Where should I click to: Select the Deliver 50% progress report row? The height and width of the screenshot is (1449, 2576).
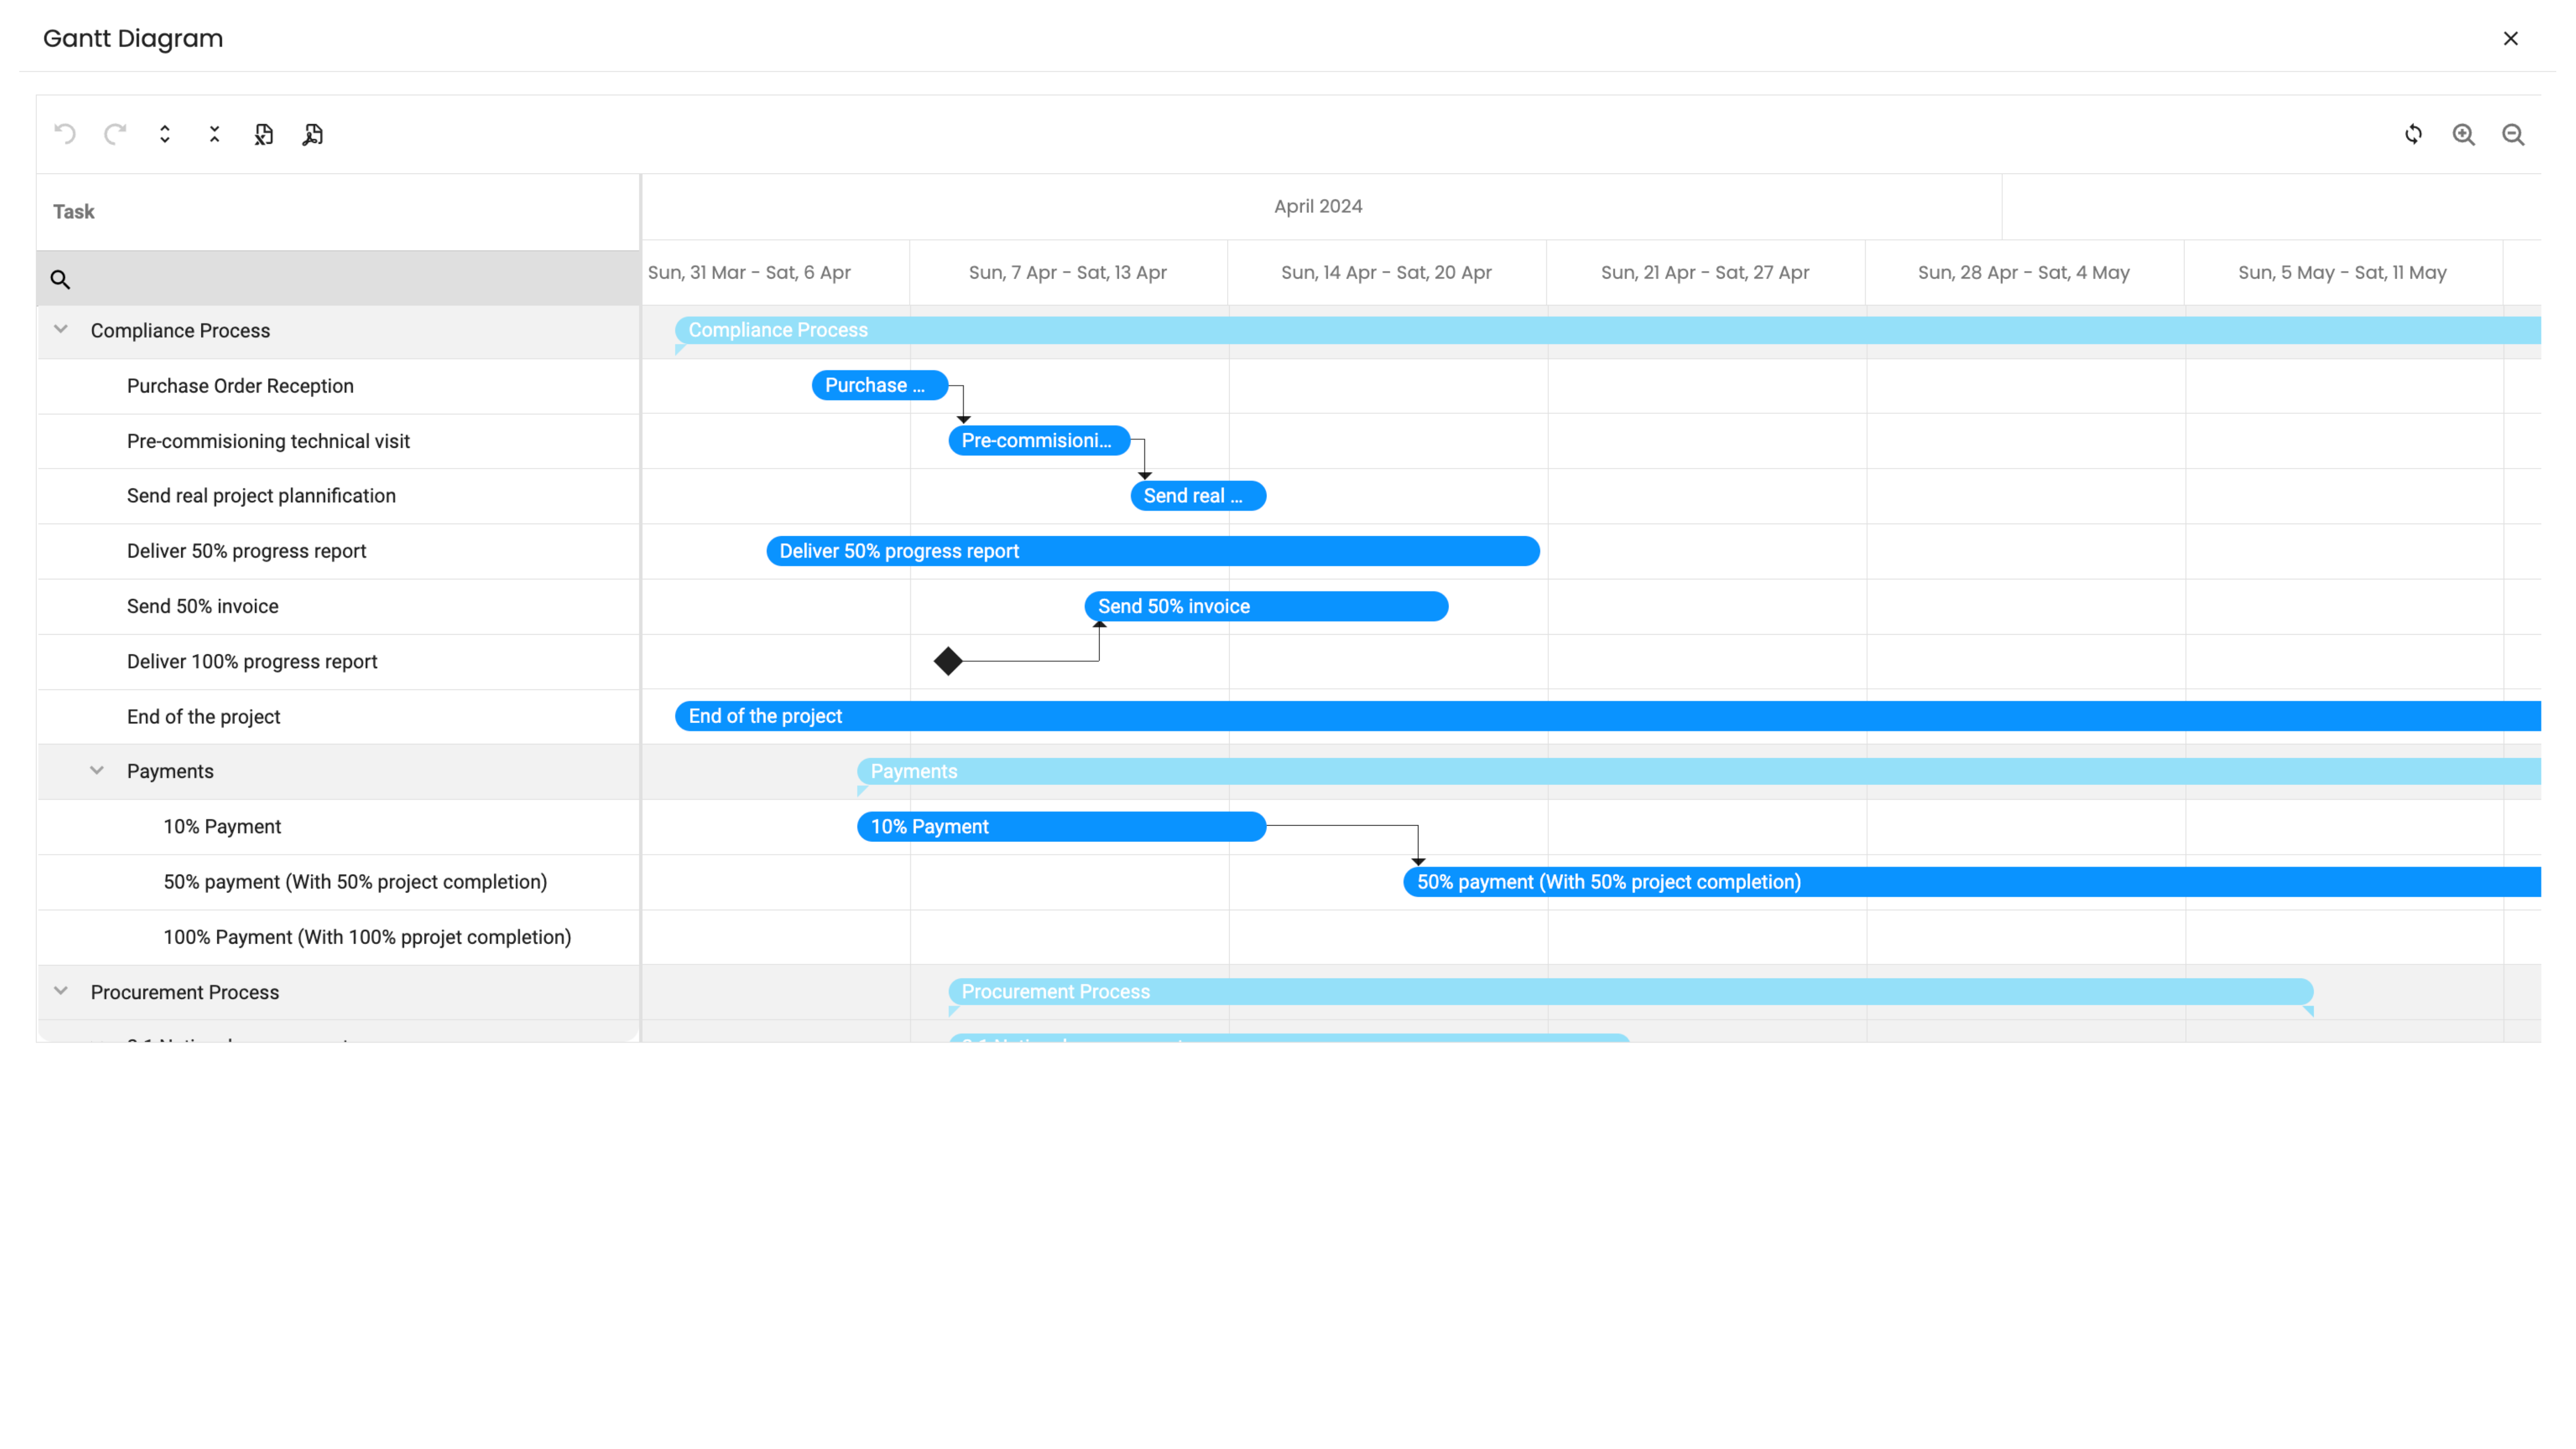(x=338, y=551)
